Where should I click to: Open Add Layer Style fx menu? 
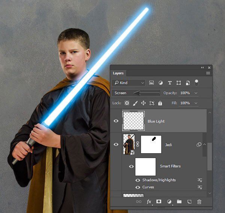[x=149, y=202]
